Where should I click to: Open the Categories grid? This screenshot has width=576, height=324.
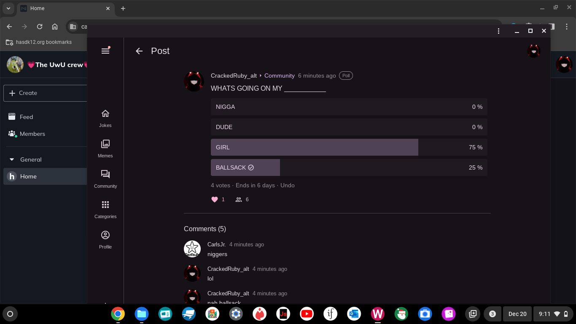coord(105,209)
